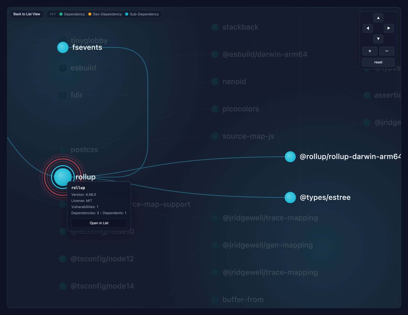
Task: Pan the graph downward using the down arrow
Action: [378, 39]
